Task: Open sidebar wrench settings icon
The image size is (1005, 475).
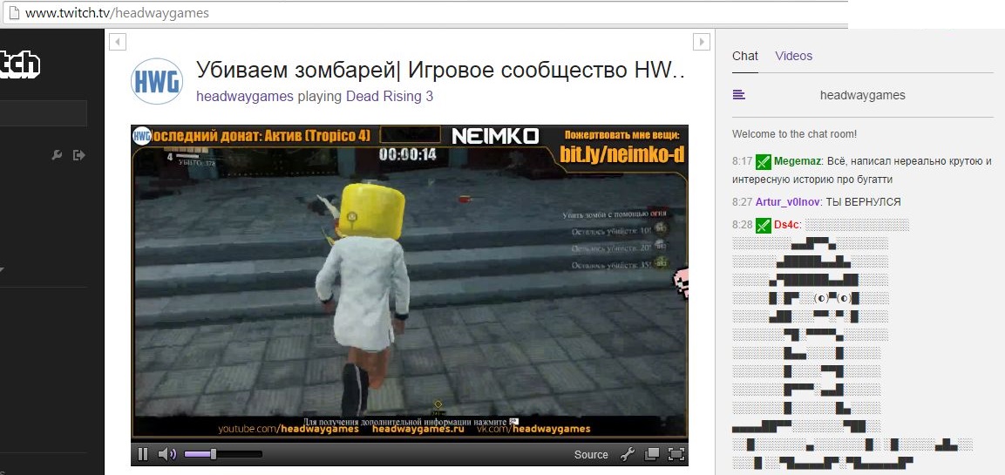Action: (x=57, y=154)
